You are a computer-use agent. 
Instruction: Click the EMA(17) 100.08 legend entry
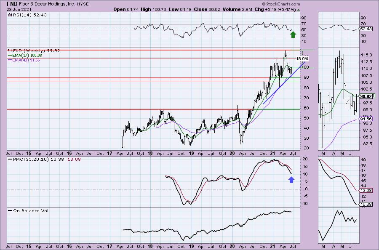[x=25, y=55]
